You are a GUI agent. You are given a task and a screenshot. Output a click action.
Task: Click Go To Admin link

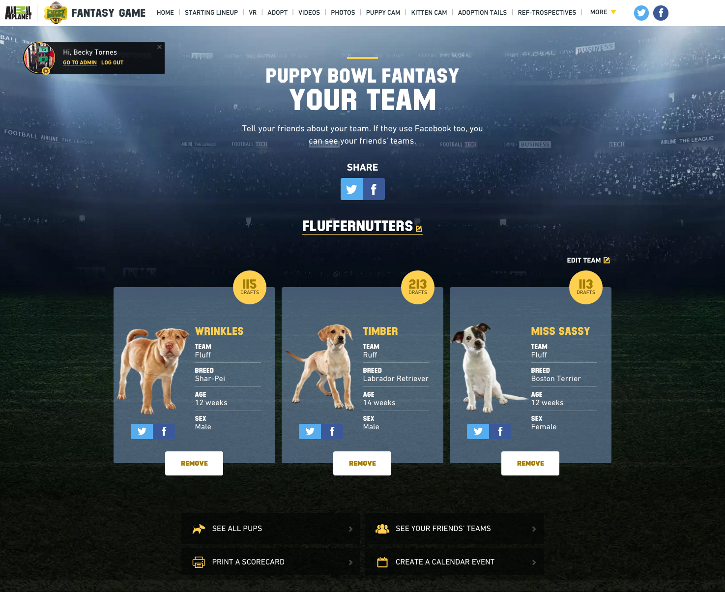80,62
